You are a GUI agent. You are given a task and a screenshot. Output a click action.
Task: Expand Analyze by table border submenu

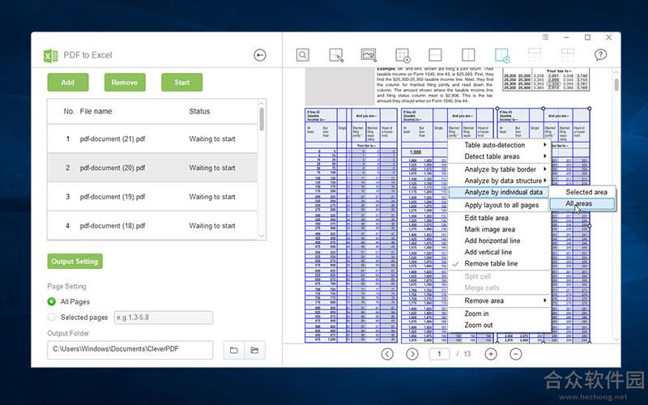coord(499,169)
